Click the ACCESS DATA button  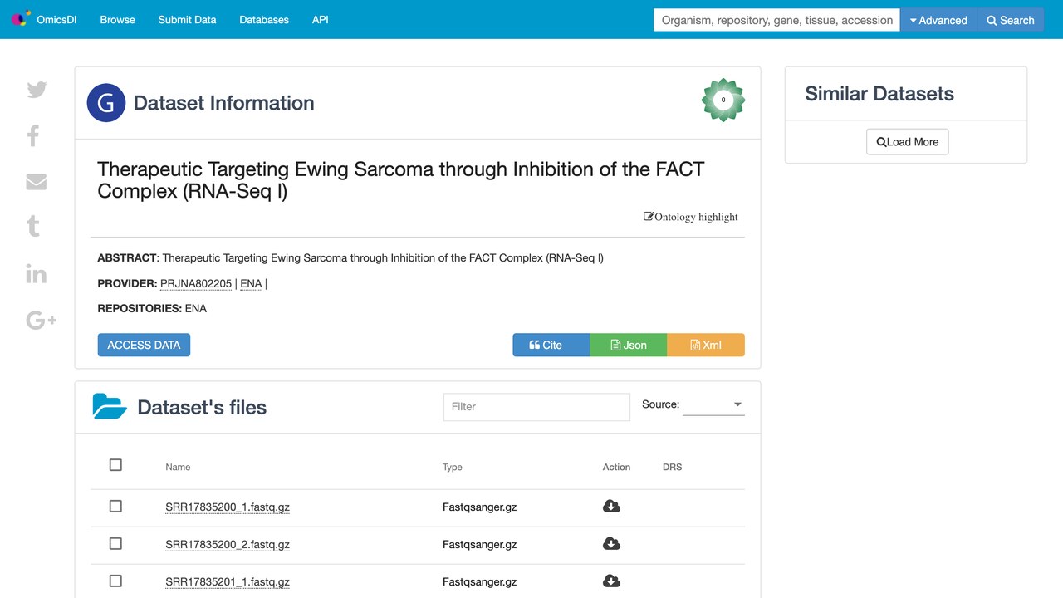click(144, 345)
